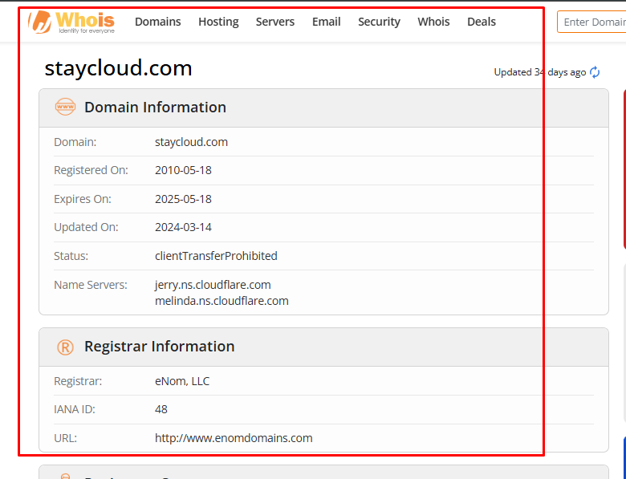Viewport: 626px width, 479px height.
Task: Click the Updated On: label
Action: tap(86, 227)
